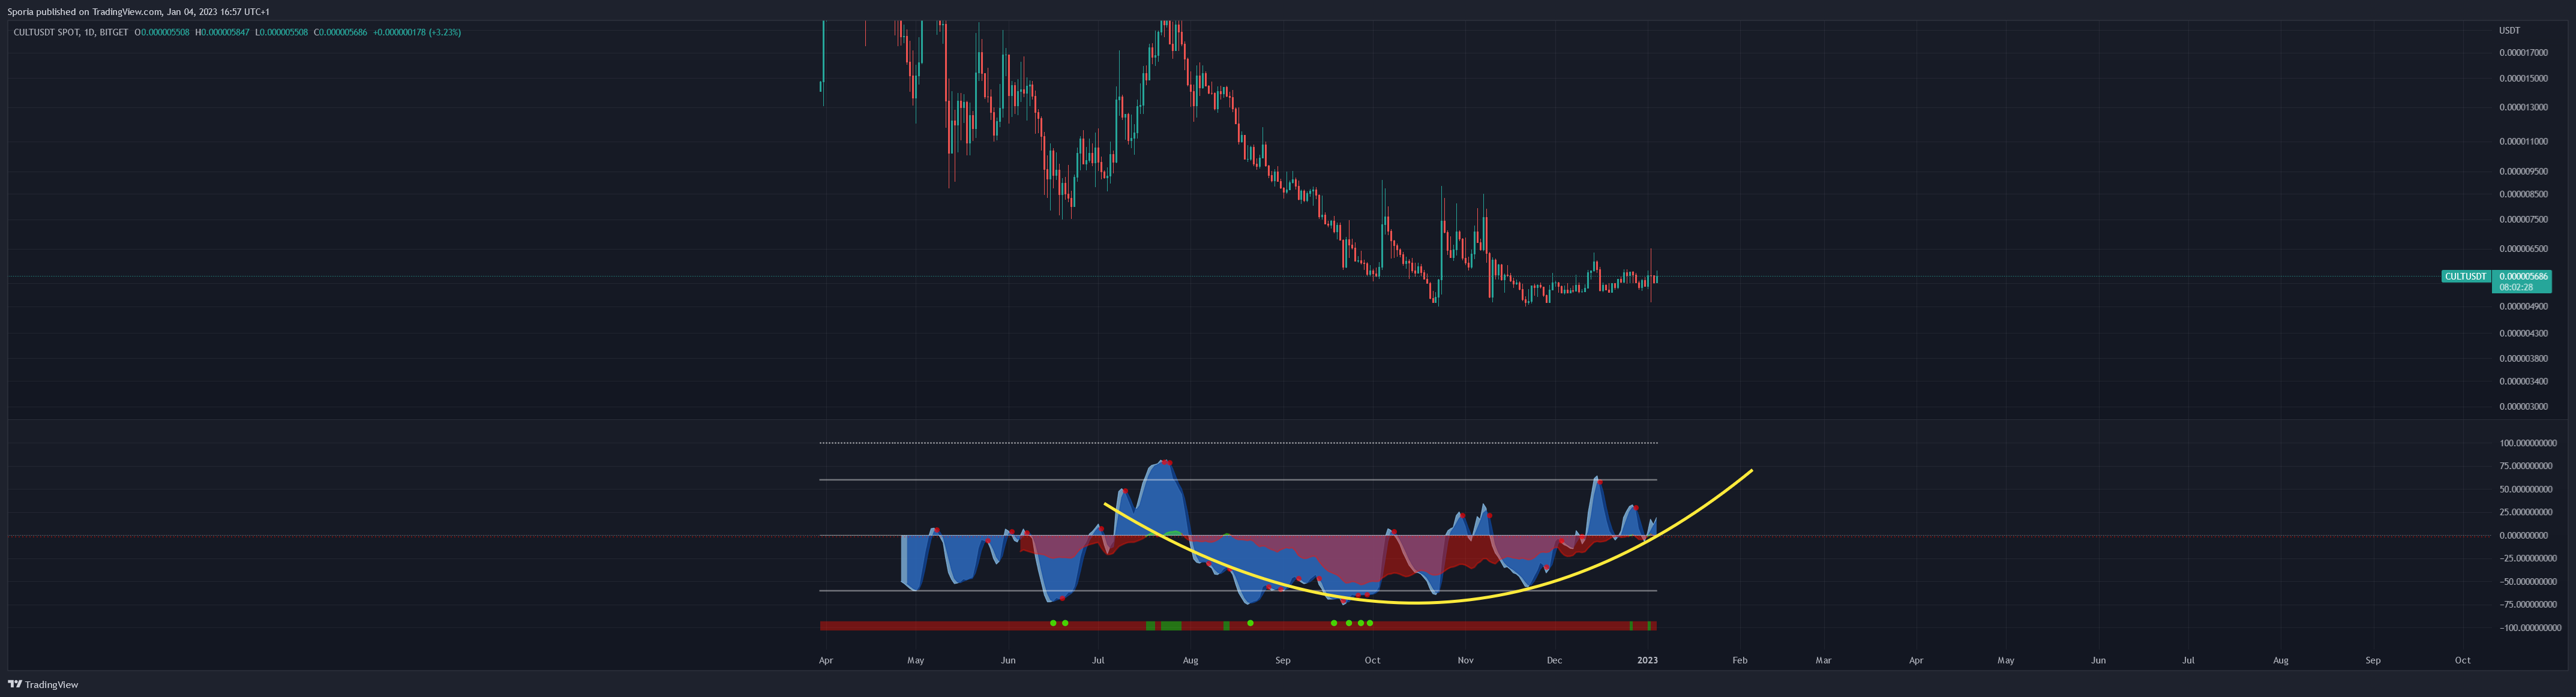Click the Feb label on time axis
The height and width of the screenshot is (697, 2576).
[1740, 661]
